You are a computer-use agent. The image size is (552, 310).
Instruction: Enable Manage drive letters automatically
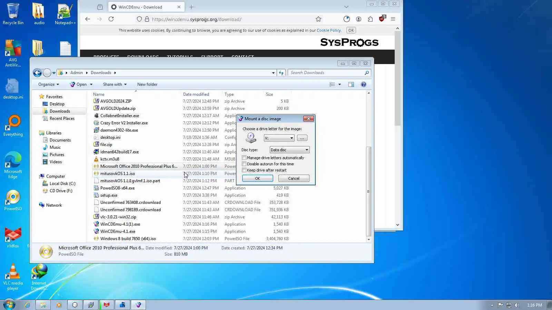[x=244, y=158]
